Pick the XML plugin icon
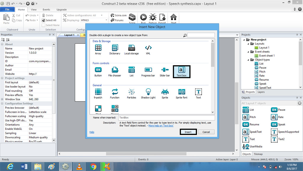The width and height of the screenshot is (303, 171). pyautogui.click(x=148, y=49)
